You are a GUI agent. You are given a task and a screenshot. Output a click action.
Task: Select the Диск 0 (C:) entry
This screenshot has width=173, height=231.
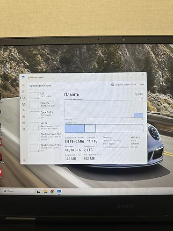point(44,115)
